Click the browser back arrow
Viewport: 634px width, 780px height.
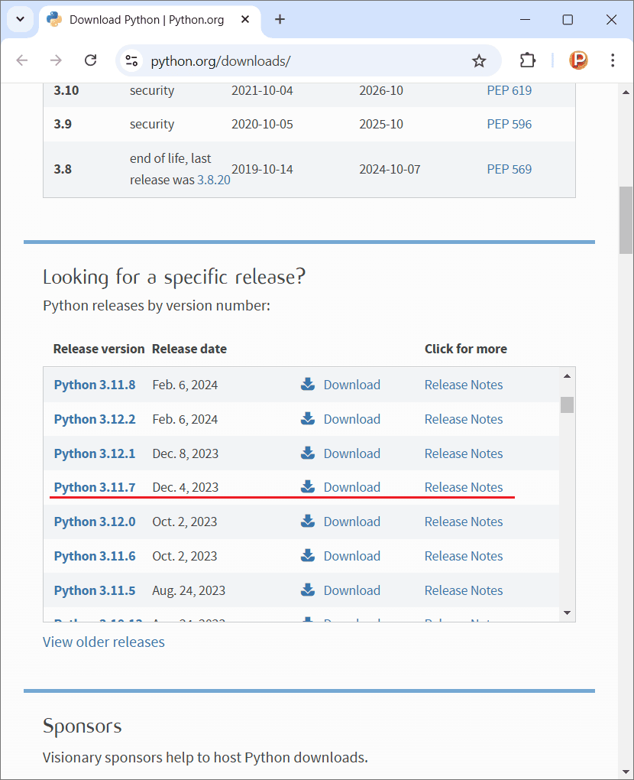[22, 60]
